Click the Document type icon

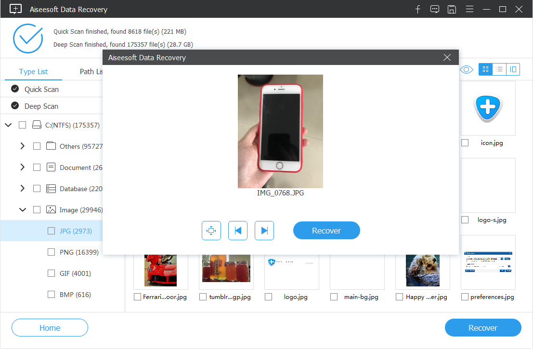[x=51, y=167]
